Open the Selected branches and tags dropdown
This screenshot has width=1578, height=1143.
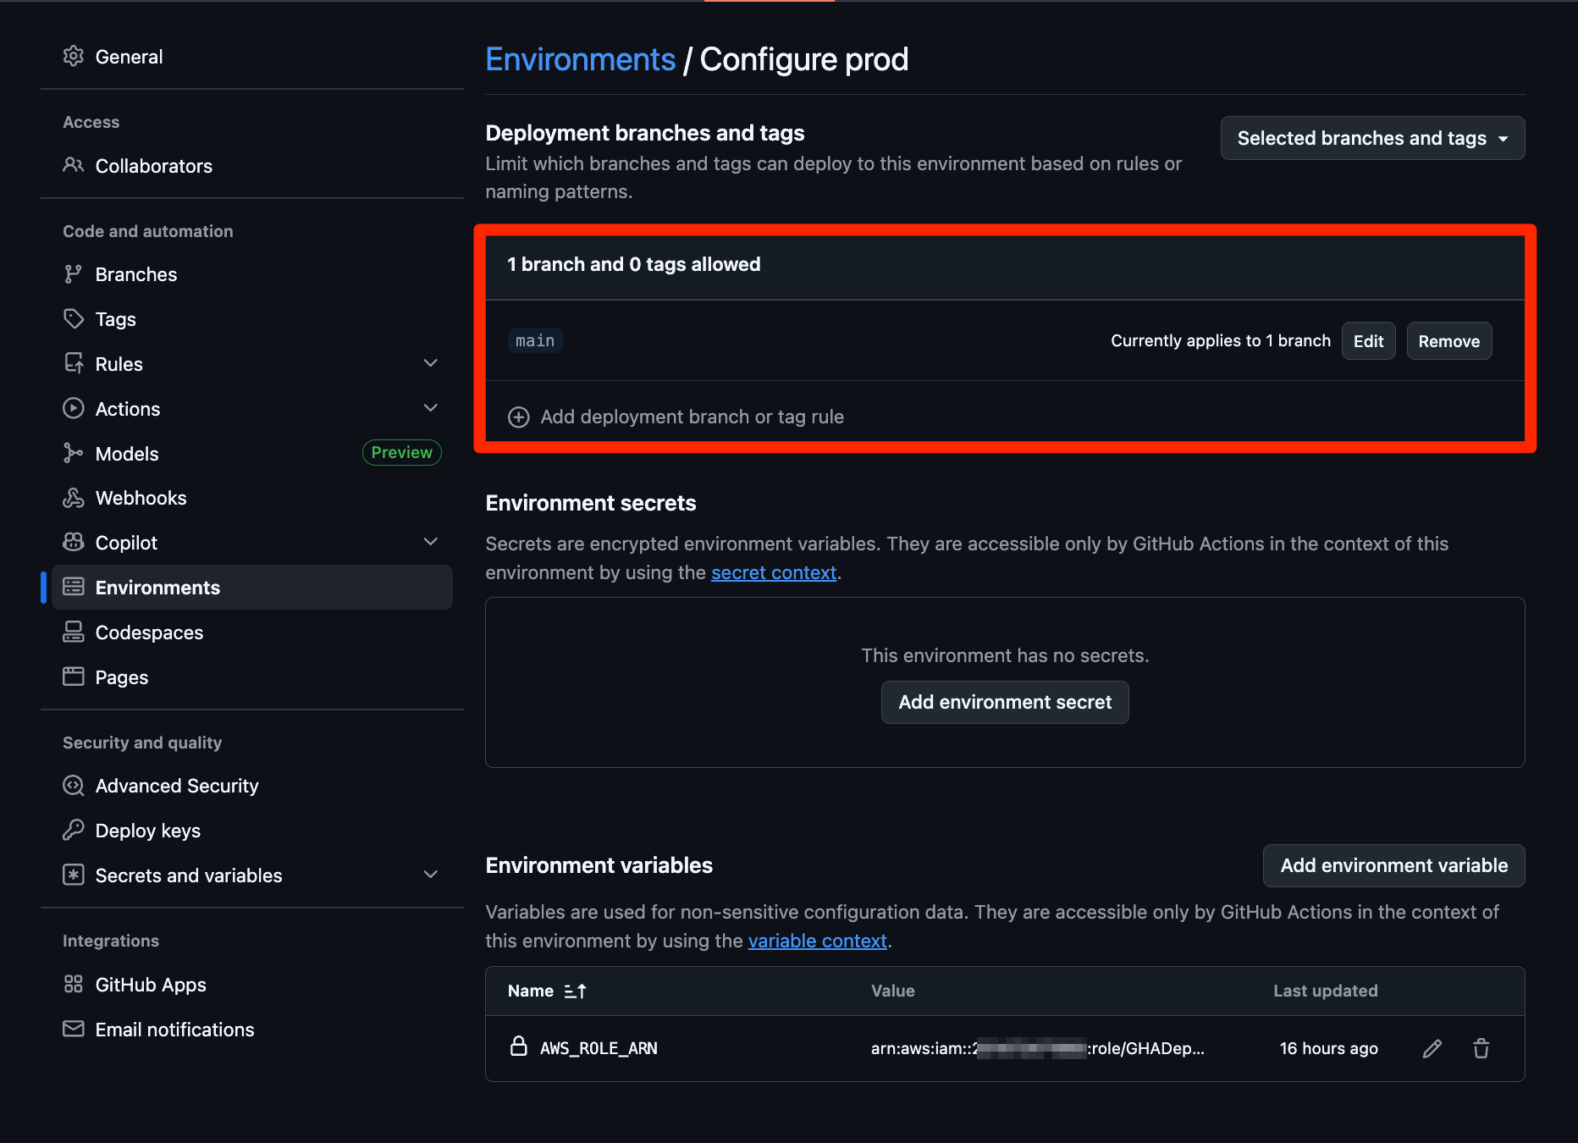point(1372,138)
